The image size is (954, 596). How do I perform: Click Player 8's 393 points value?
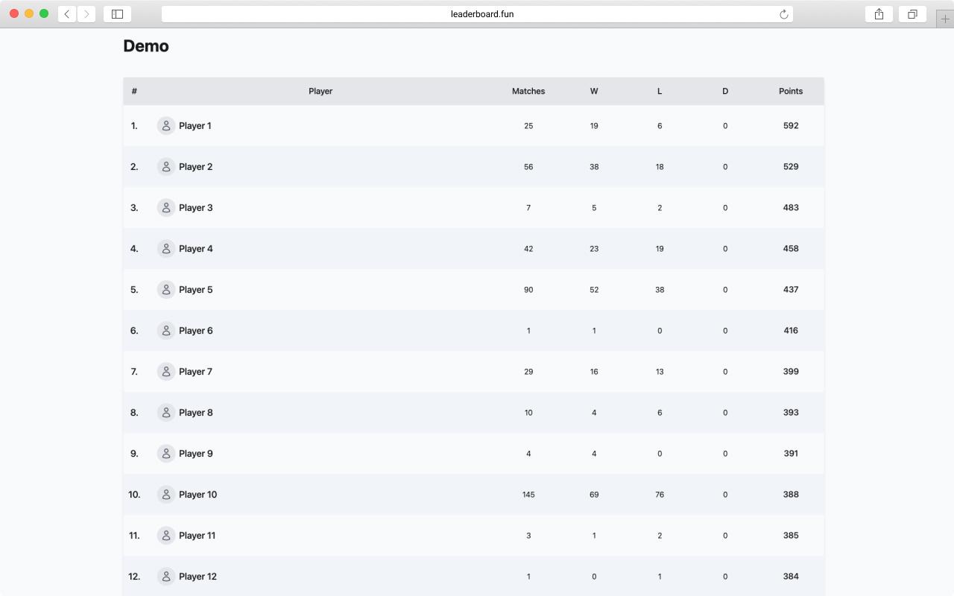coord(791,413)
